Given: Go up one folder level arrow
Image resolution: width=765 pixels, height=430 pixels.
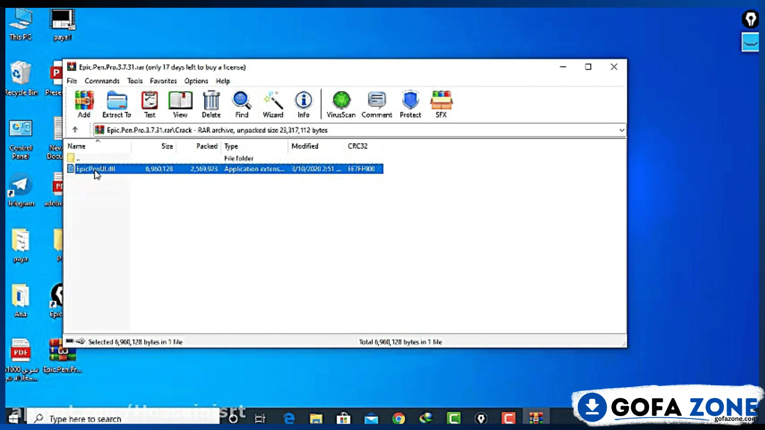Looking at the screenshot, I should tap(75, 130).
